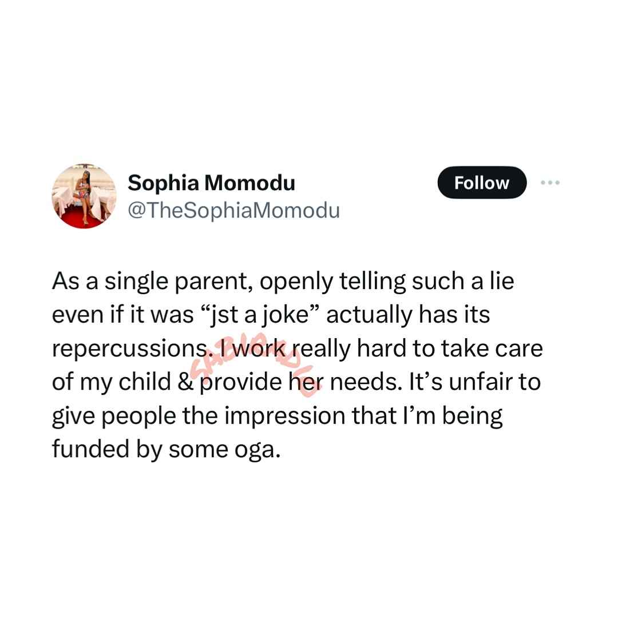Click the black Follow button
618x618 pixels.
pos(482,183)
